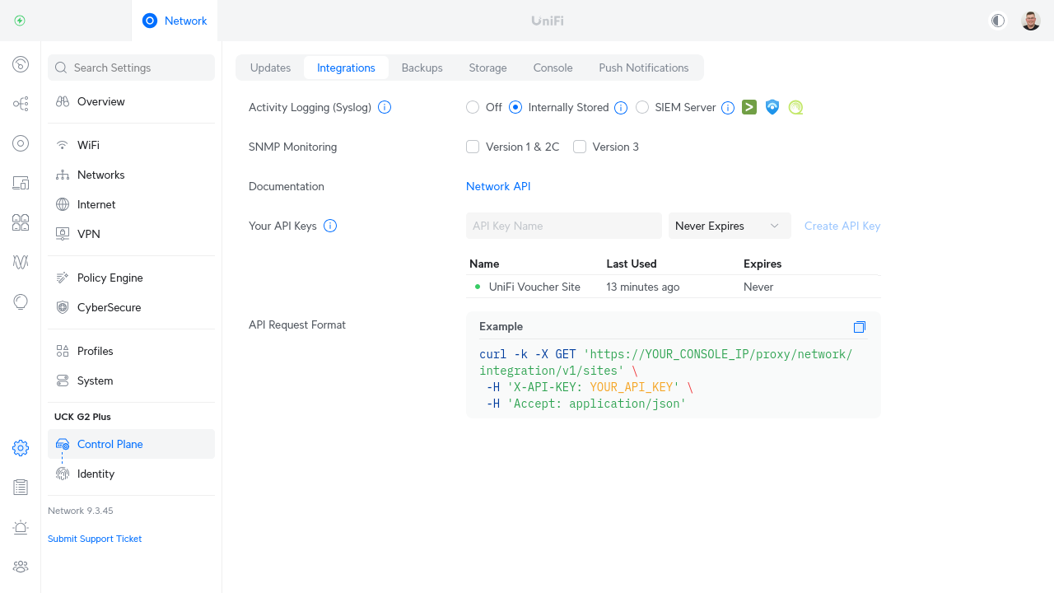This screenshot has width=1054, height=593.
Task: Open the Devices icon in the left rail
Action: [21, 143]
